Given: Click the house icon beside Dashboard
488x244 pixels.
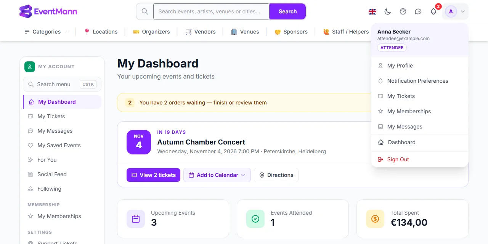Looking at the screenshot, I should pyautogui.click(x=380, y=142).
